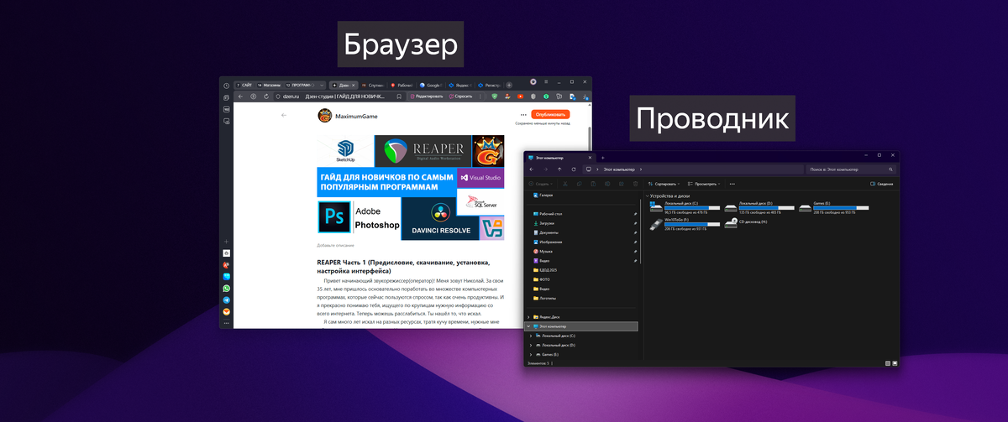1008x422 pixels.
Task: Expand Локальный диск (D:) in the tree
Action: (530, 345)
